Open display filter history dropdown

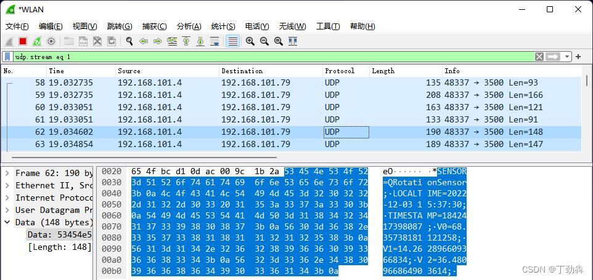[566, 57]
